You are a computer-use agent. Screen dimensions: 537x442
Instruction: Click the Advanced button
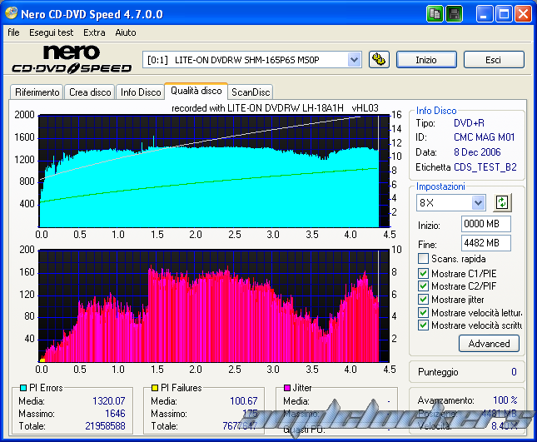pos(489,343)
